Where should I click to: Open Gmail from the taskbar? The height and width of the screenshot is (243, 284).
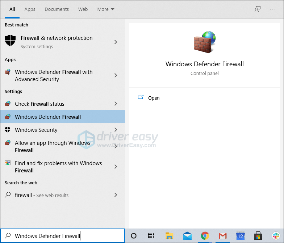point(222,236)
